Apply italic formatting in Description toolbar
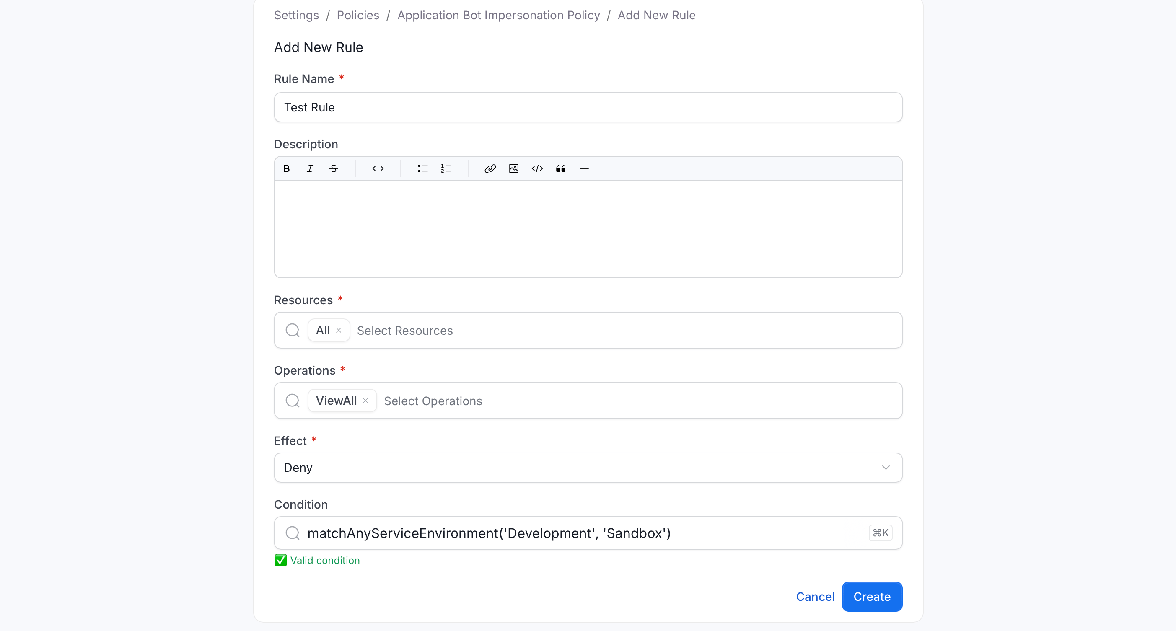This screenshot has height=631, width=1176. pos(310,168)
